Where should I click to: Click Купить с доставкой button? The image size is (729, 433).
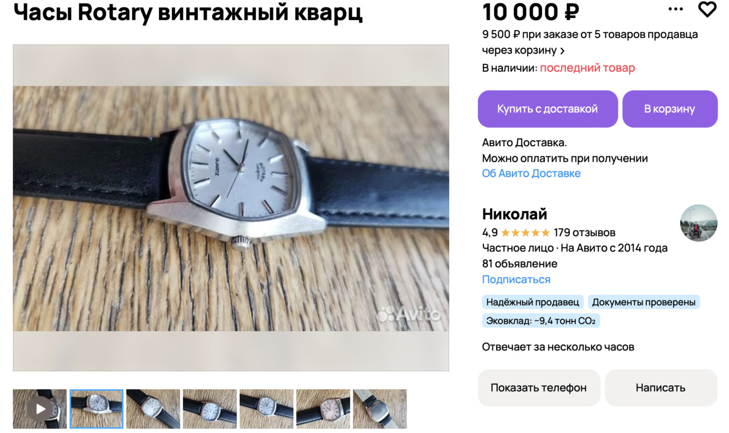click(x=547, y=109)
